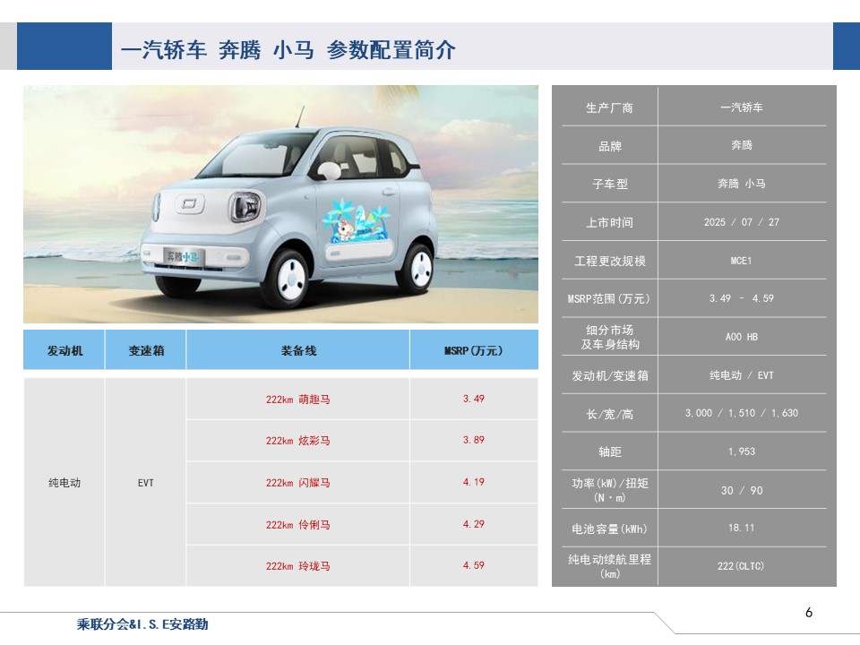
Task: Click the '222km 伶俐马' trim row
Action: click(x=298, y=525)
